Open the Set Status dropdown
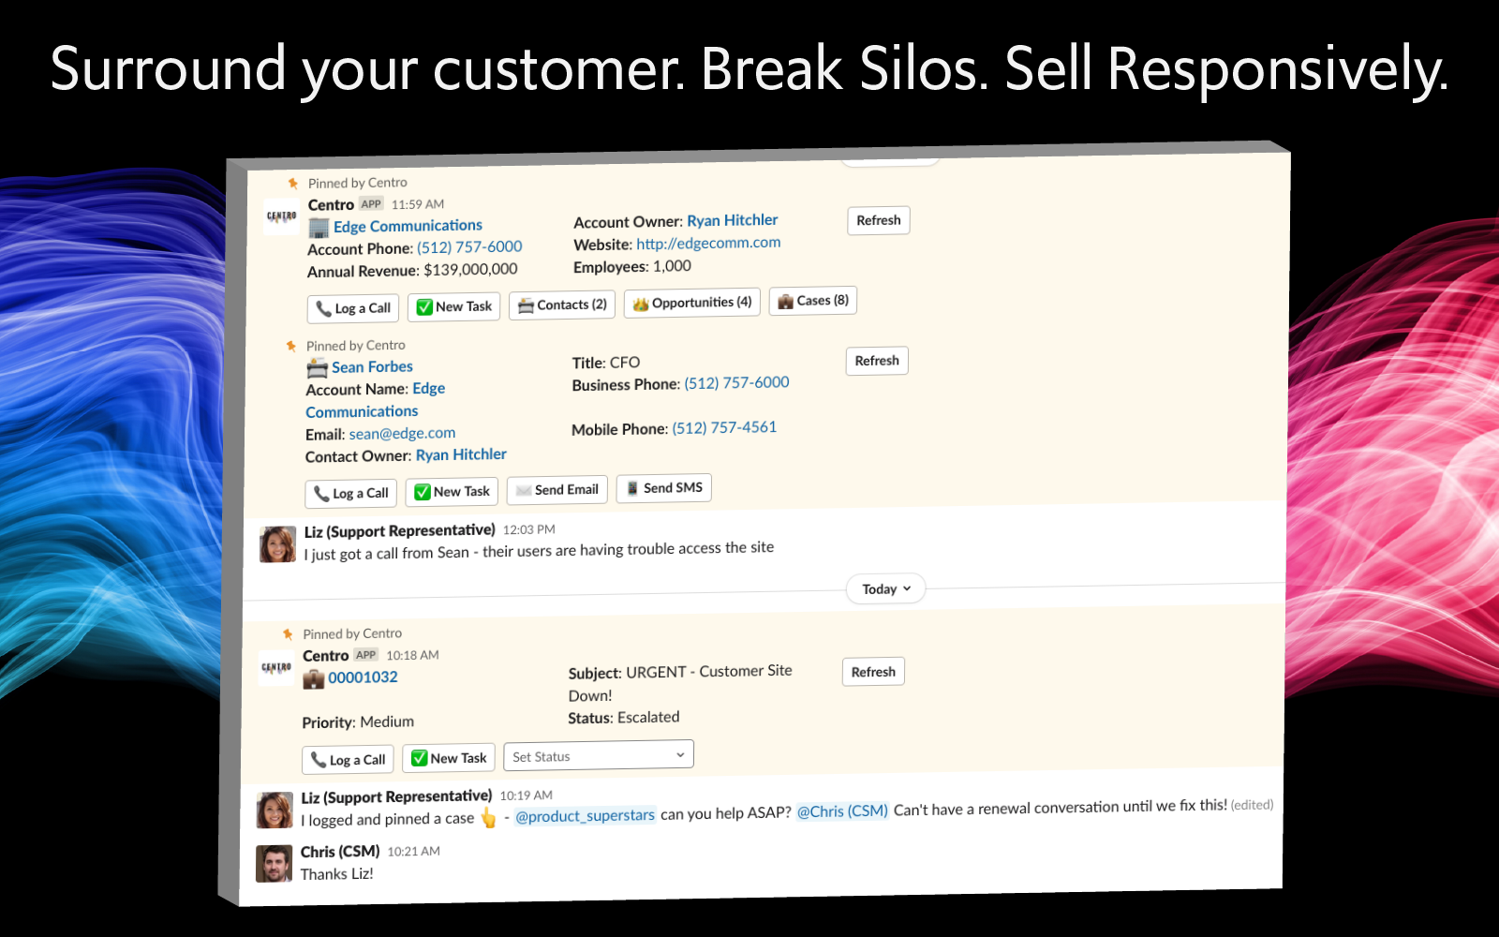Screen dimensions: 1499x937 599,756
